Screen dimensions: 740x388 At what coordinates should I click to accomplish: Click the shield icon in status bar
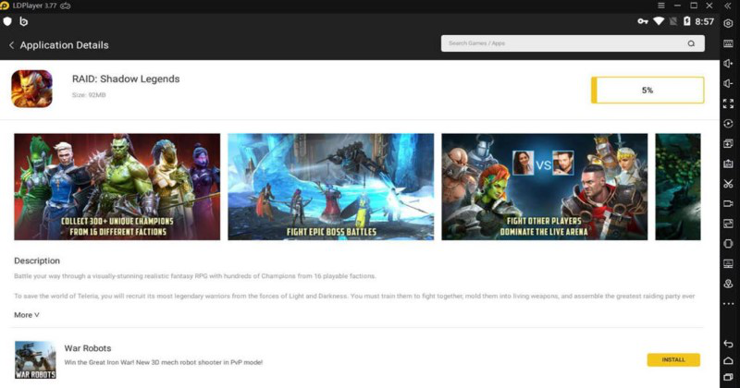(x=8, y=21)
